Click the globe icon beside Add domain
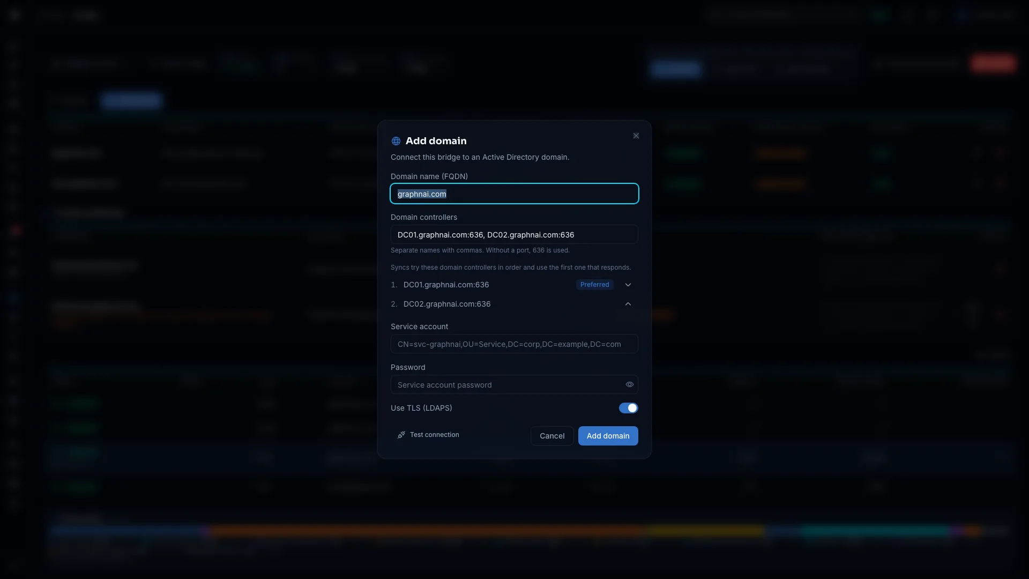The width and height of the screenshot is (1029, 579). (396, 141)
